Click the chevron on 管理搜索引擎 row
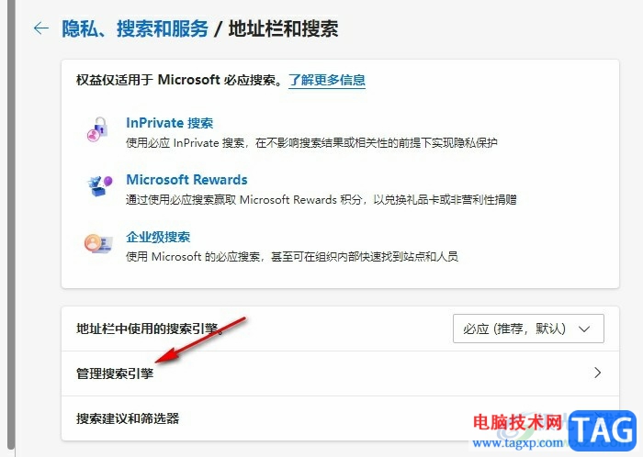The height and width of the screenshot is (457, 643). (x=597, y=373)
